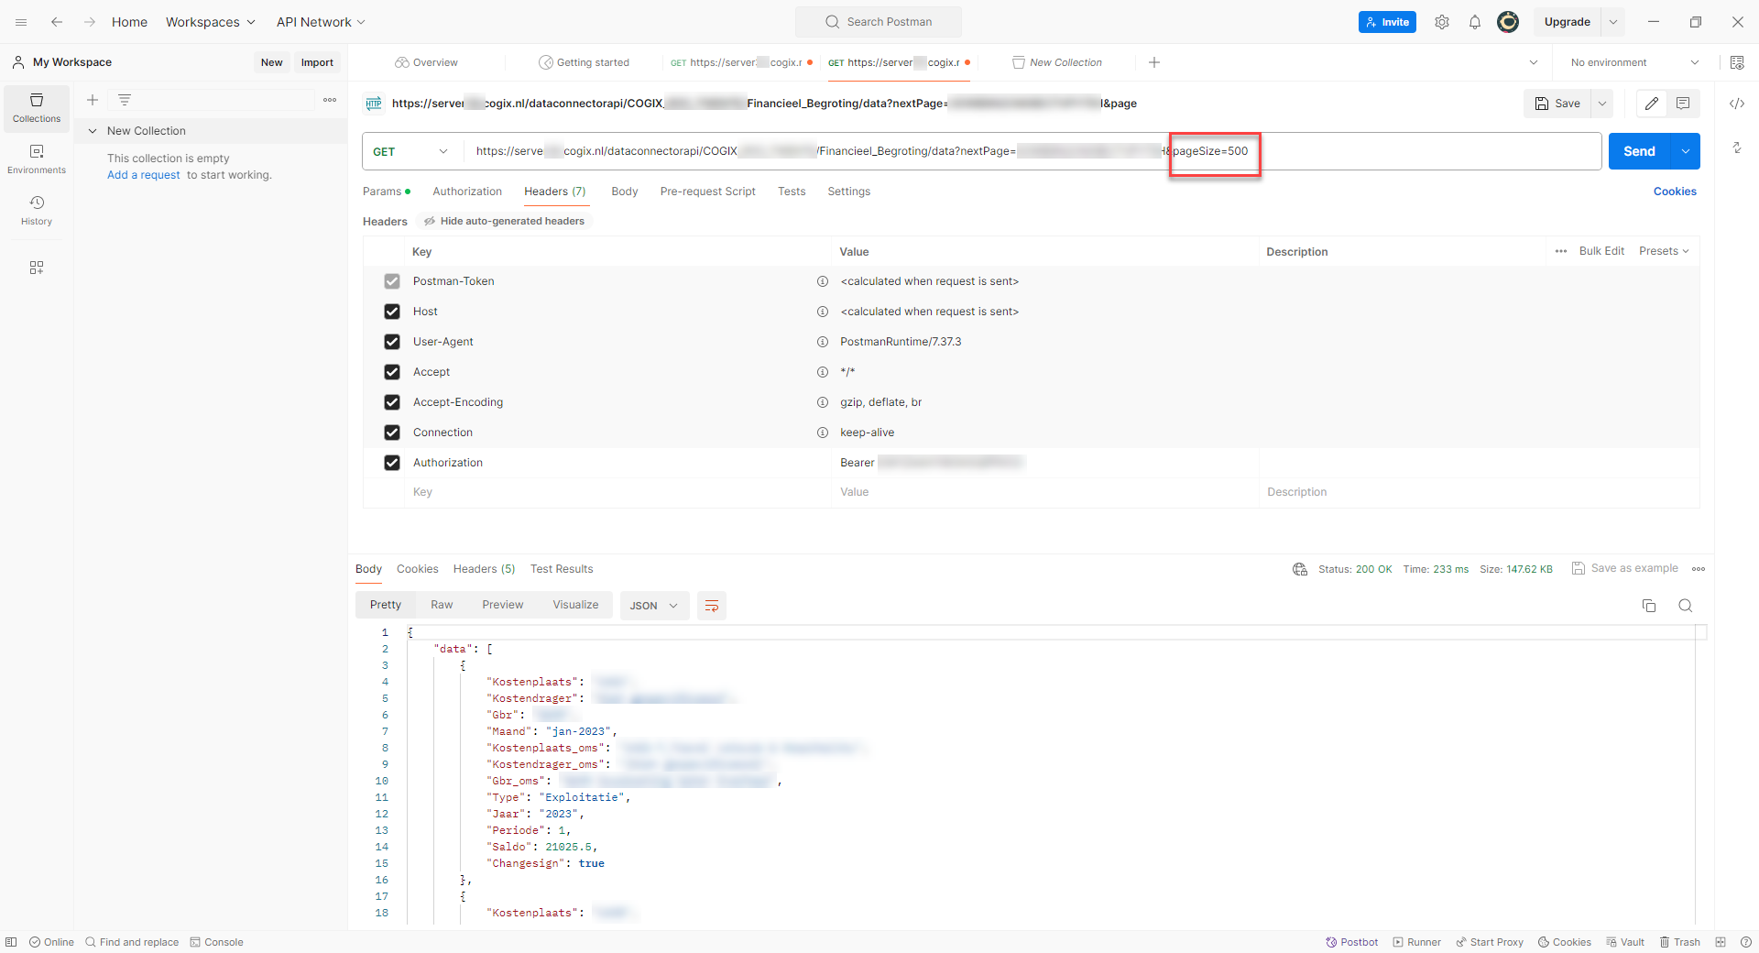Click the empty header Key field
Screen dimensions: 1759x953
tap(618, 492)
